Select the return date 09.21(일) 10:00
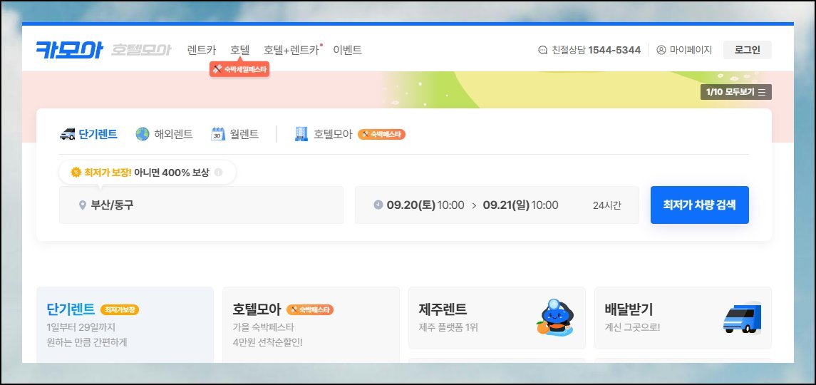The image size is (816, 385). [x=520, y=205]
